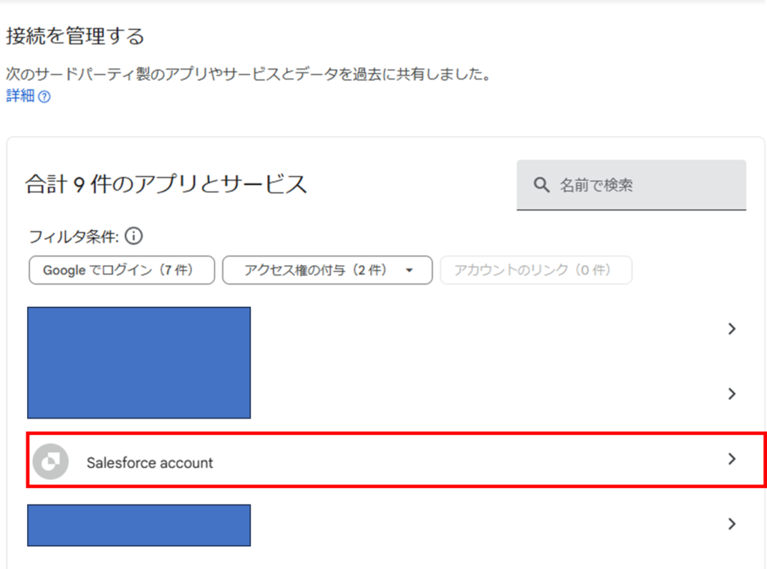Image resolution: width=767 pixels, height=569 pixels.
Task: Click dropdown arrow in アクセス権の付与 chip
Action: point(410,270)
